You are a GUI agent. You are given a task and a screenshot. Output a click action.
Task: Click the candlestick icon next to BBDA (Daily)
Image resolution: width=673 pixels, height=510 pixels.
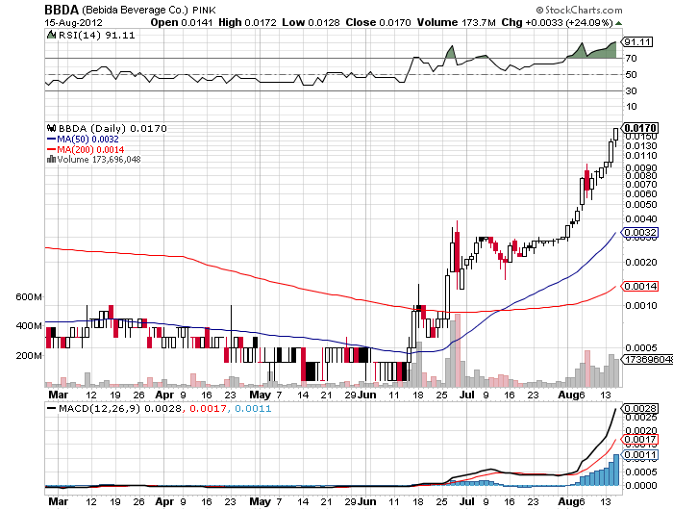pyautogui.click(x=52, y=128)
